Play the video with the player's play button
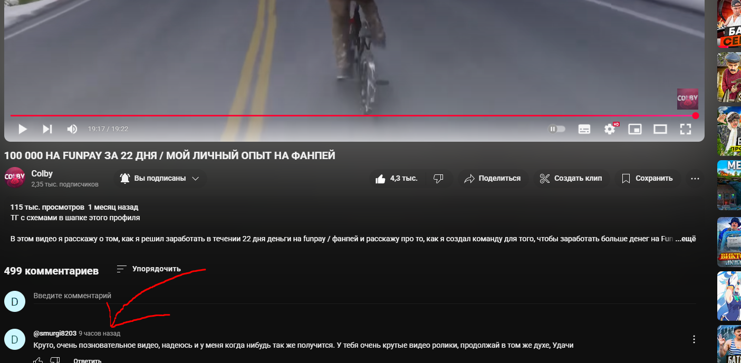Viewport: 741px width, 363px height. pyautogui.click(x=23, y=129)
